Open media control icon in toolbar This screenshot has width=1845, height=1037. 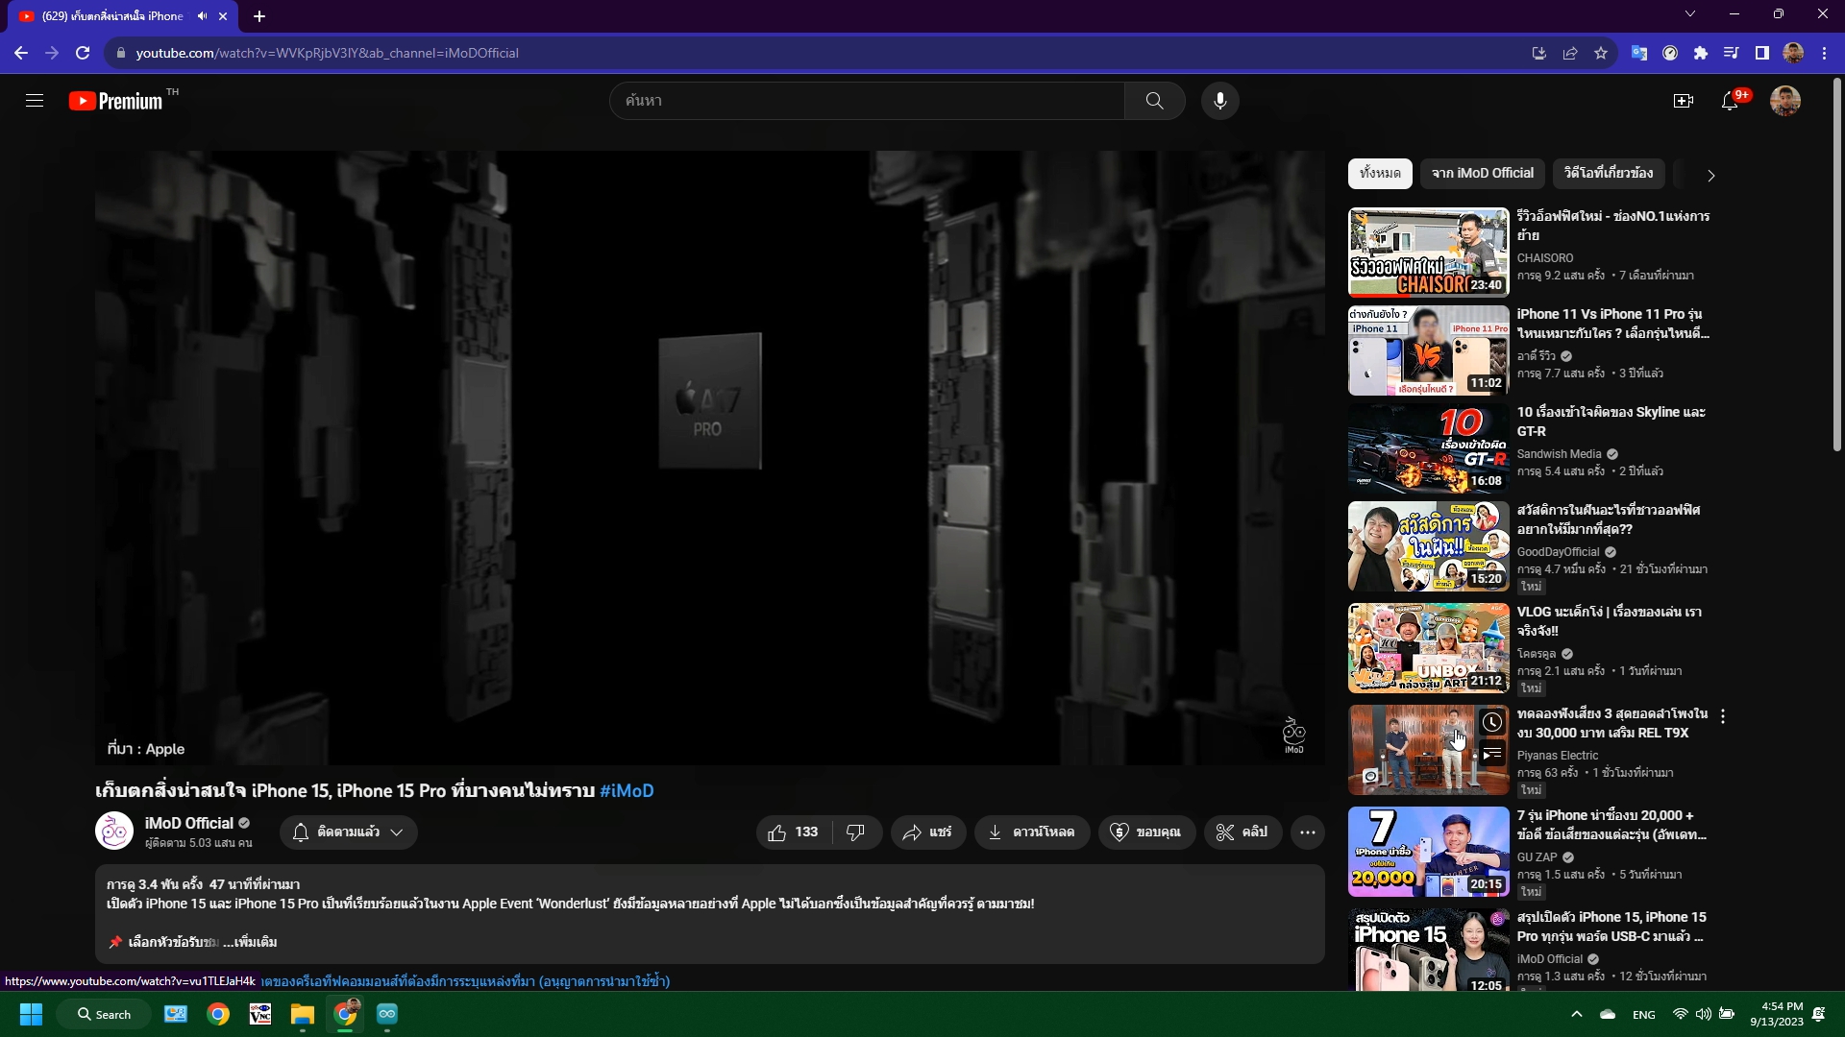point(1731,53)
